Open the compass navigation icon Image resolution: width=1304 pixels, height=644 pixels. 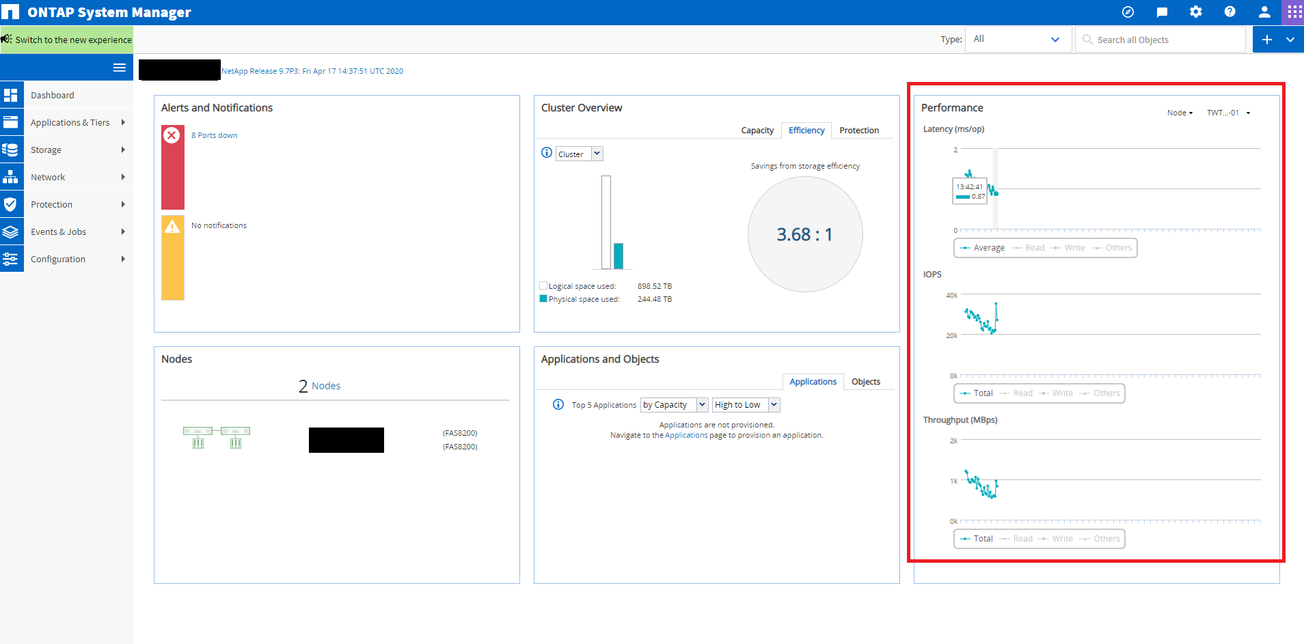click(1128, 12)
